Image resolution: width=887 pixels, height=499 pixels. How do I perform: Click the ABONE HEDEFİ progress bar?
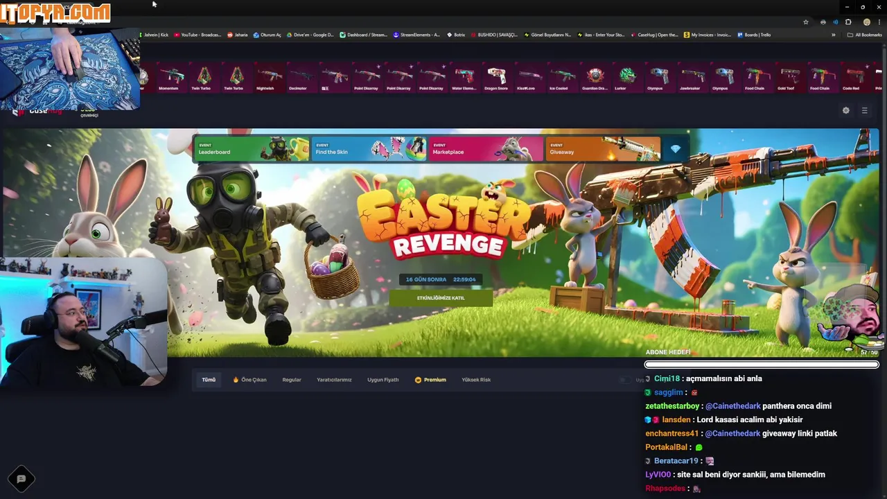(762, 365)
